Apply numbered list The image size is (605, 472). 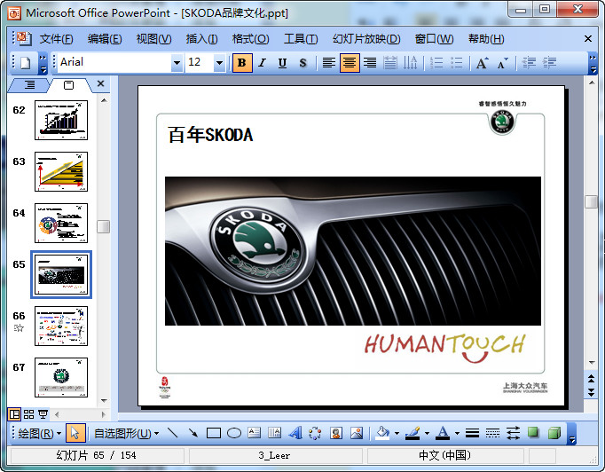tap(436, 63)
